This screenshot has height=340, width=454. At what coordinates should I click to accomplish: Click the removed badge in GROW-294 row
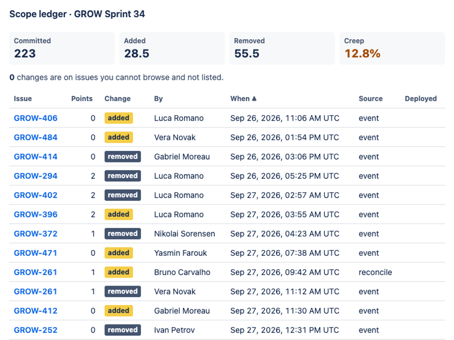[123, 176]
